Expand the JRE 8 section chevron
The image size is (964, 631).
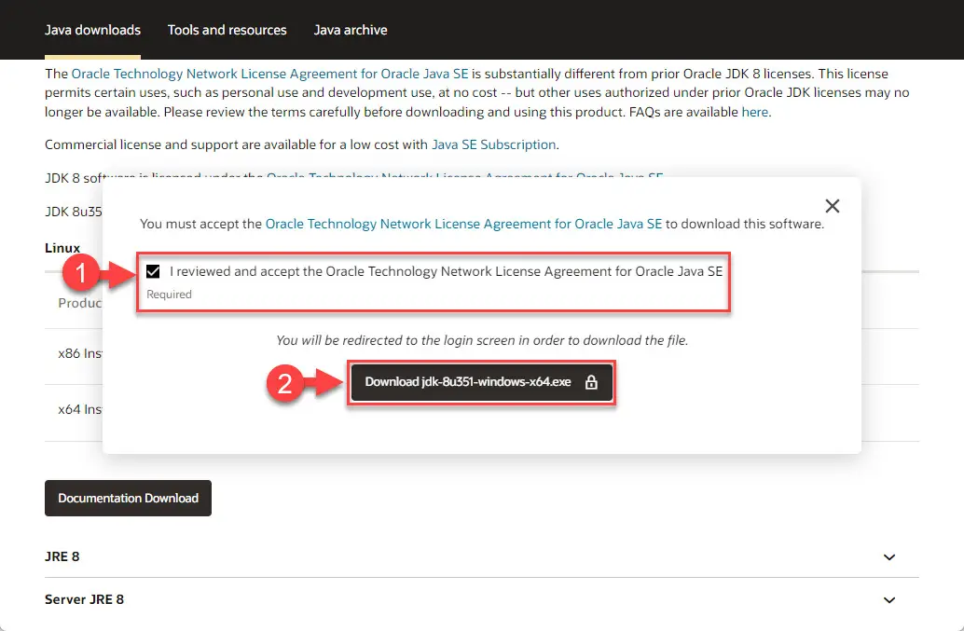pyautogui.click(x=888, y=557)
